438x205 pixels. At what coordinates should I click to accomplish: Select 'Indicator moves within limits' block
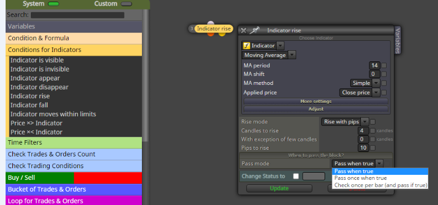53,114
